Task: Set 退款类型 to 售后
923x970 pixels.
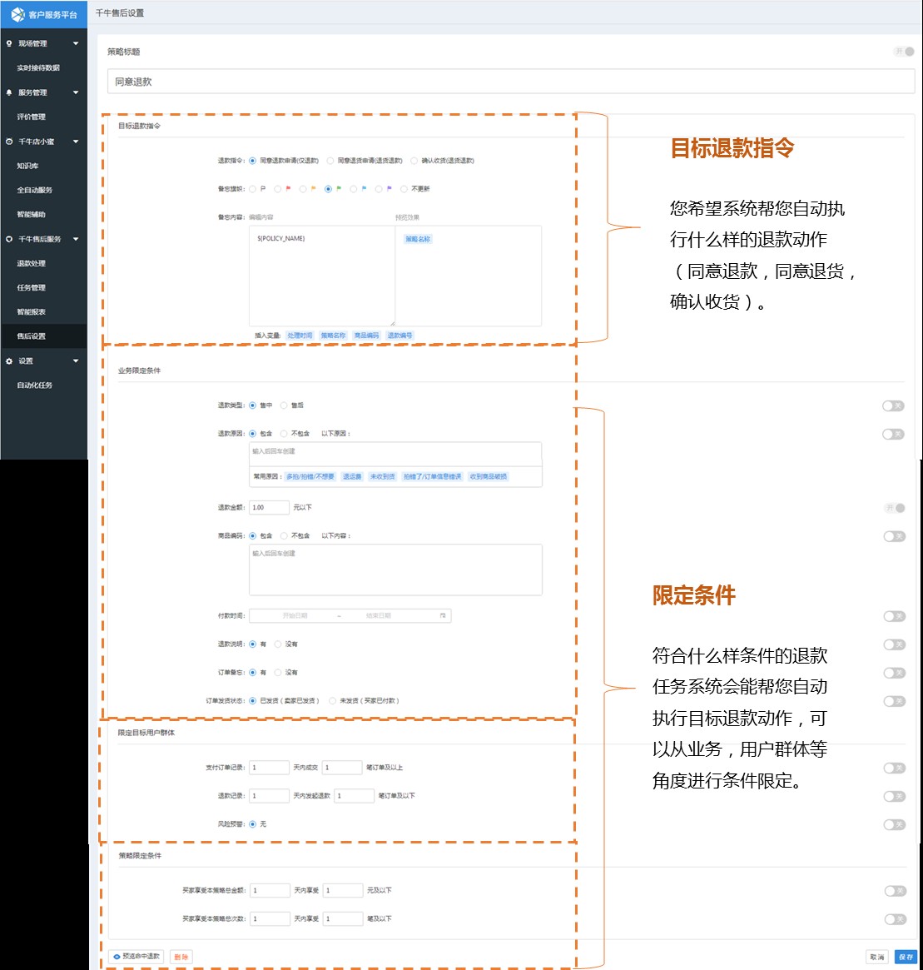Action: (284, 405)
